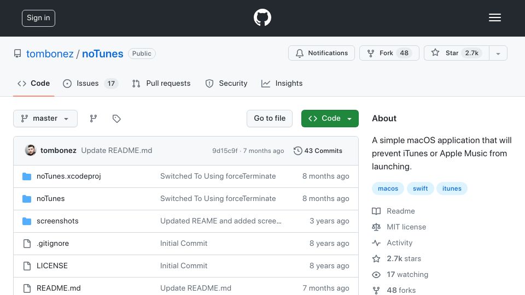Open the Readme link in About
This screenshot has height=295, width=525.
click(x=393, y=211)
